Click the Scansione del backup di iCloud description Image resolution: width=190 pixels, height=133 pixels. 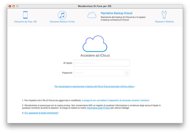coord(123,19)
